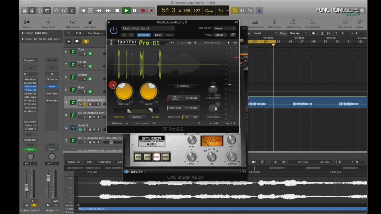Screen dimensions: 381x214
Task: Click the green Play button
Action: point(126,11)
